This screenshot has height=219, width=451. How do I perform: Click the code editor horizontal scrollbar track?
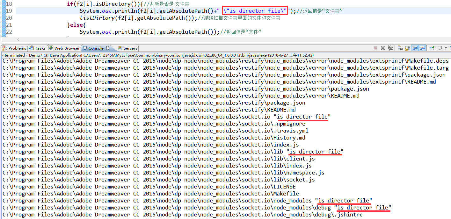tap(233, 40)
